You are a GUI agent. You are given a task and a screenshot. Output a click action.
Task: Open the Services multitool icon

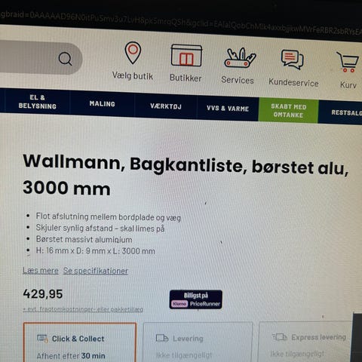click(x=240, y=58)
